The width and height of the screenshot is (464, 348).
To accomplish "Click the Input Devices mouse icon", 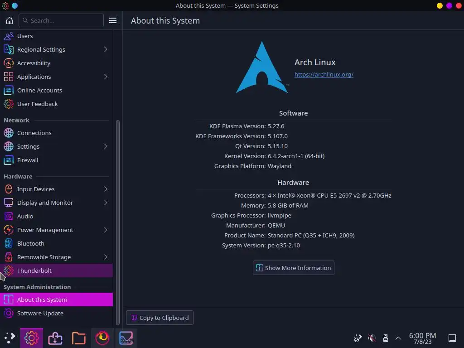I will 9,189.
